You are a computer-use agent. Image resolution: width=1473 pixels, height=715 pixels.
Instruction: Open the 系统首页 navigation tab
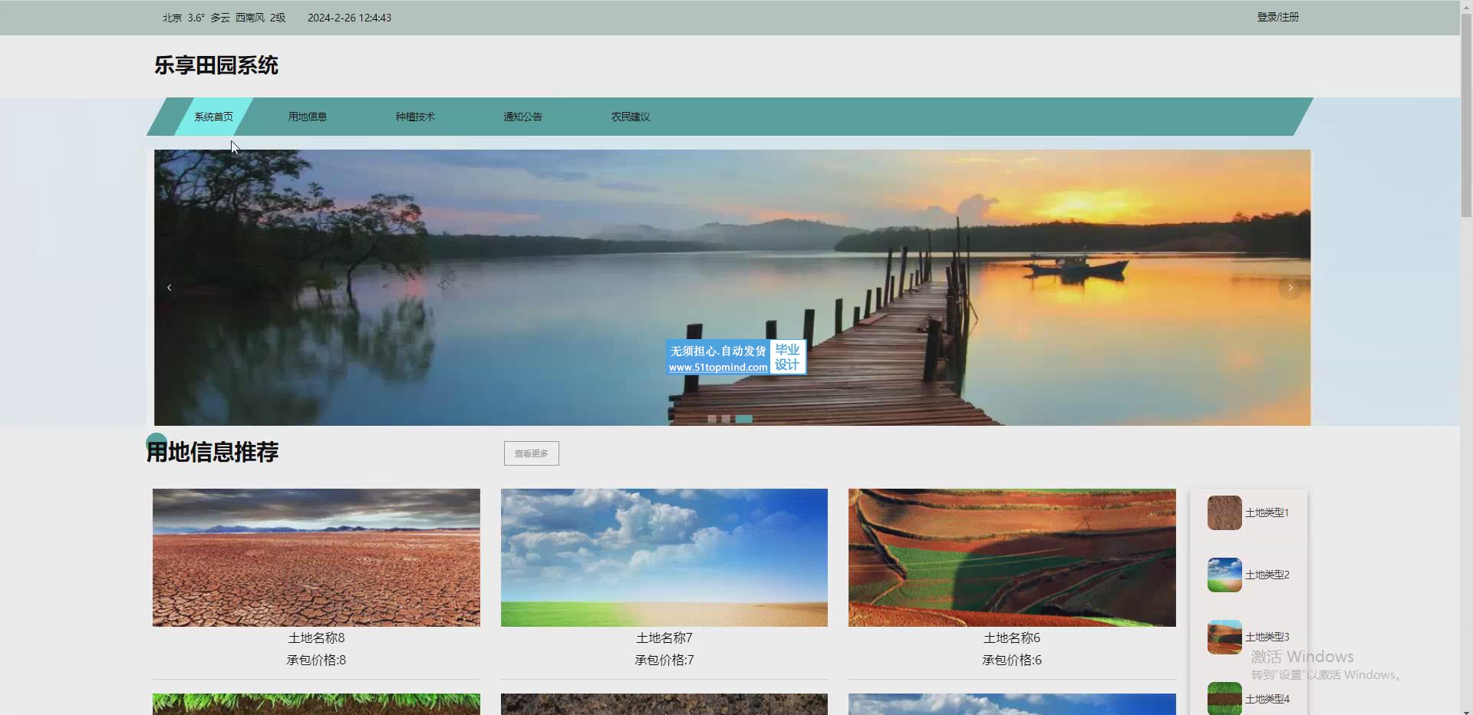(213, 117)
